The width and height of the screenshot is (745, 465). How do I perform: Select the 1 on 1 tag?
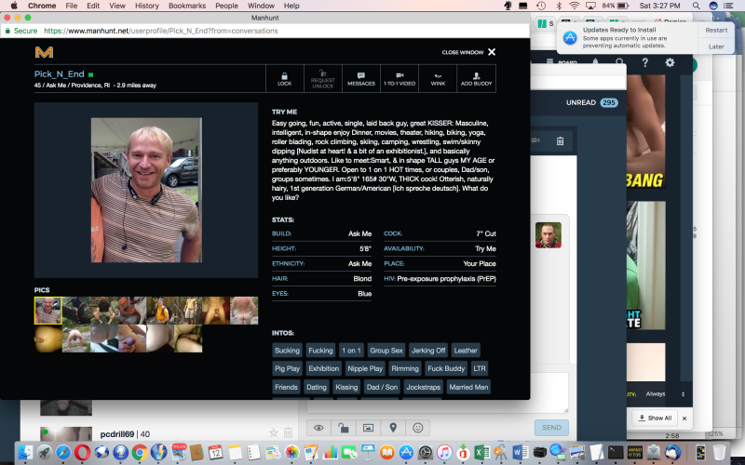click(x=351, y=351)
